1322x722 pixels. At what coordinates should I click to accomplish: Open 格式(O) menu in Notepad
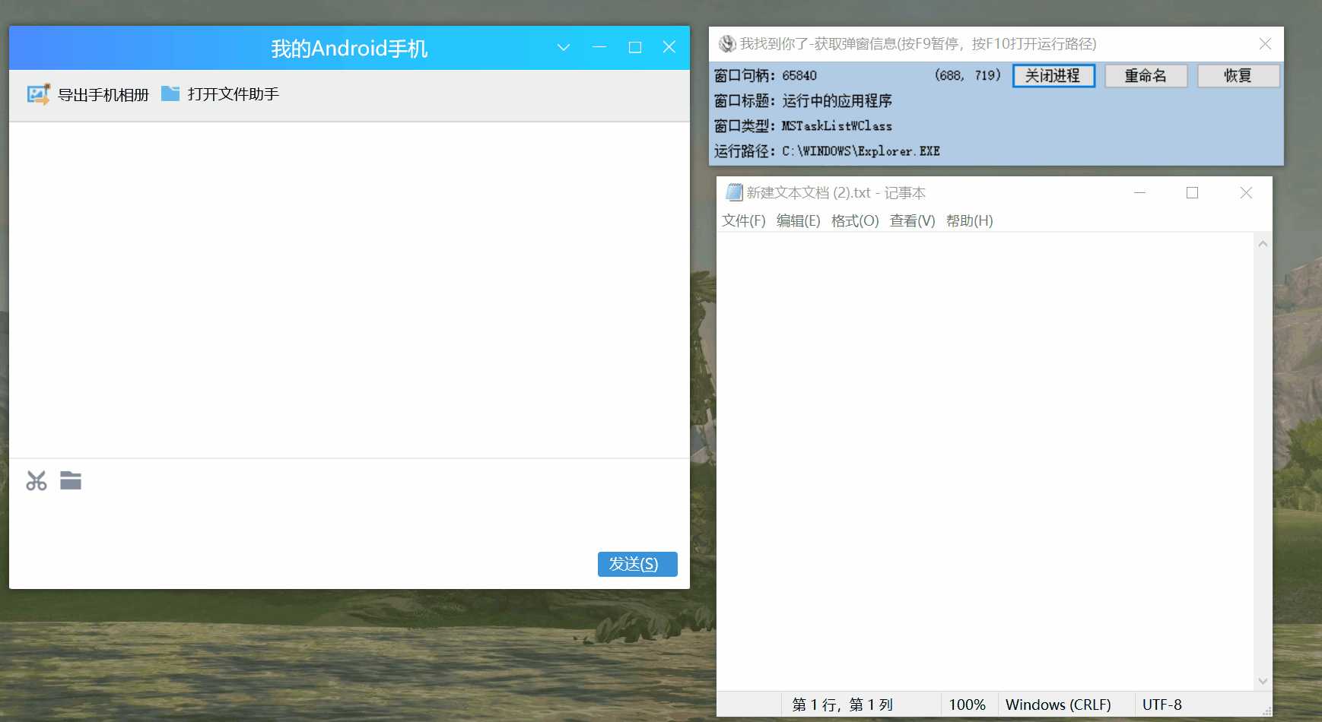(x=855, y=221)
